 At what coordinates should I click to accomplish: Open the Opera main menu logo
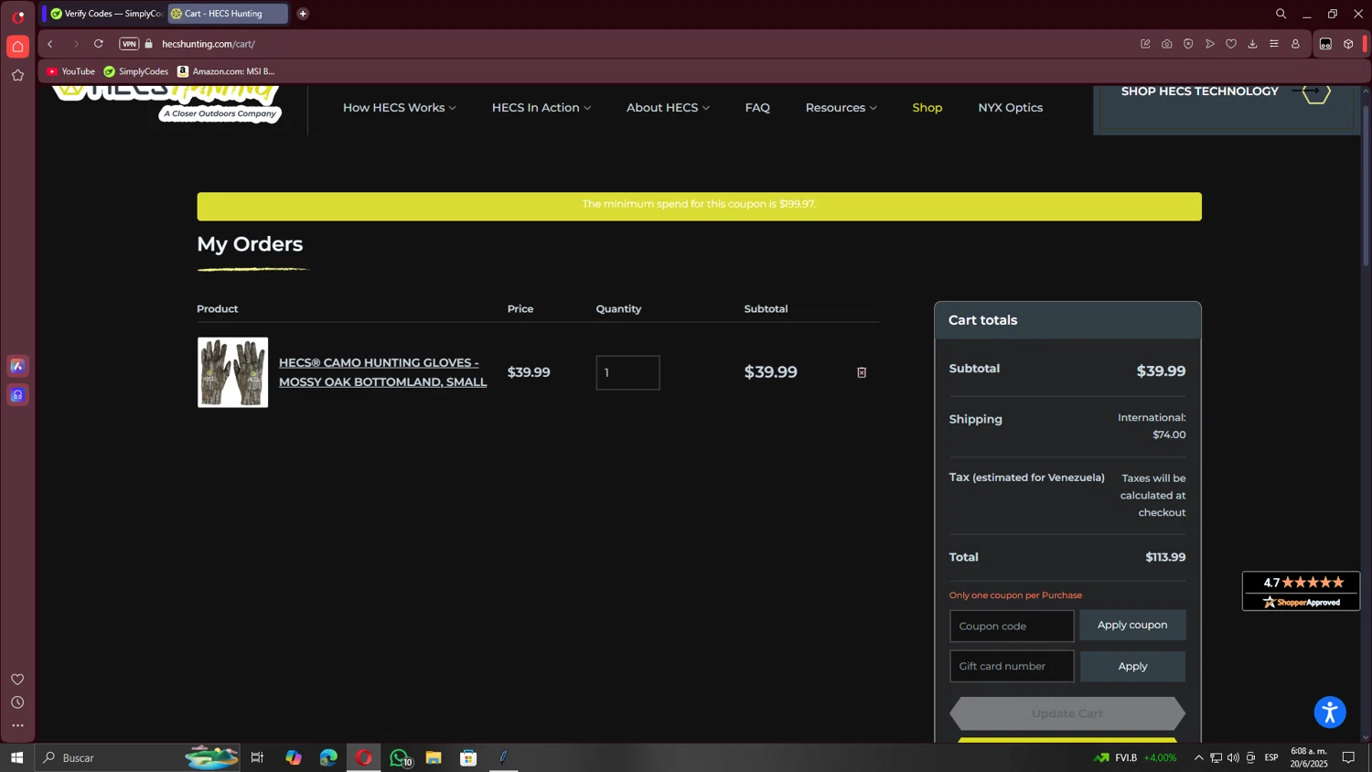17,16
